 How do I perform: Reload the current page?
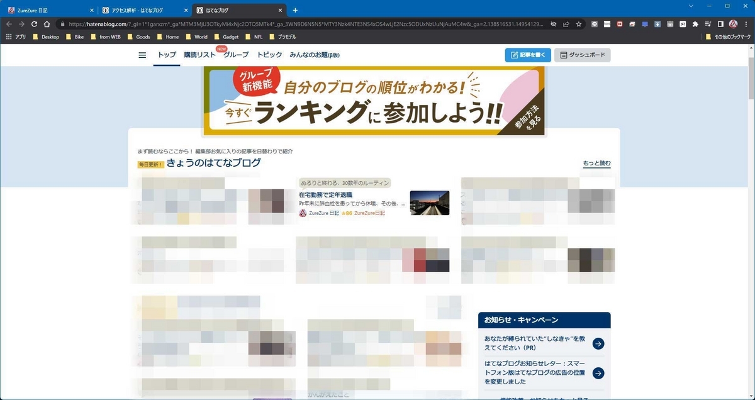pyautogui.click(x=34, y=24)
